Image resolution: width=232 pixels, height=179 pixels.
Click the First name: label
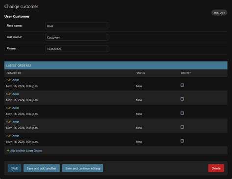(15, 25)
